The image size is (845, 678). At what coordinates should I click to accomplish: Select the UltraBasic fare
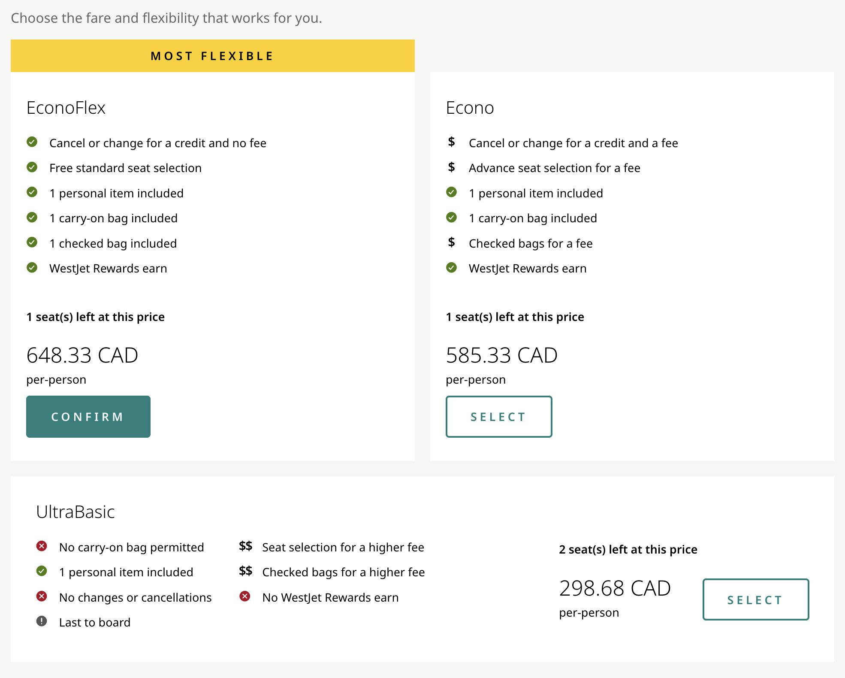[x=755, y=599]
